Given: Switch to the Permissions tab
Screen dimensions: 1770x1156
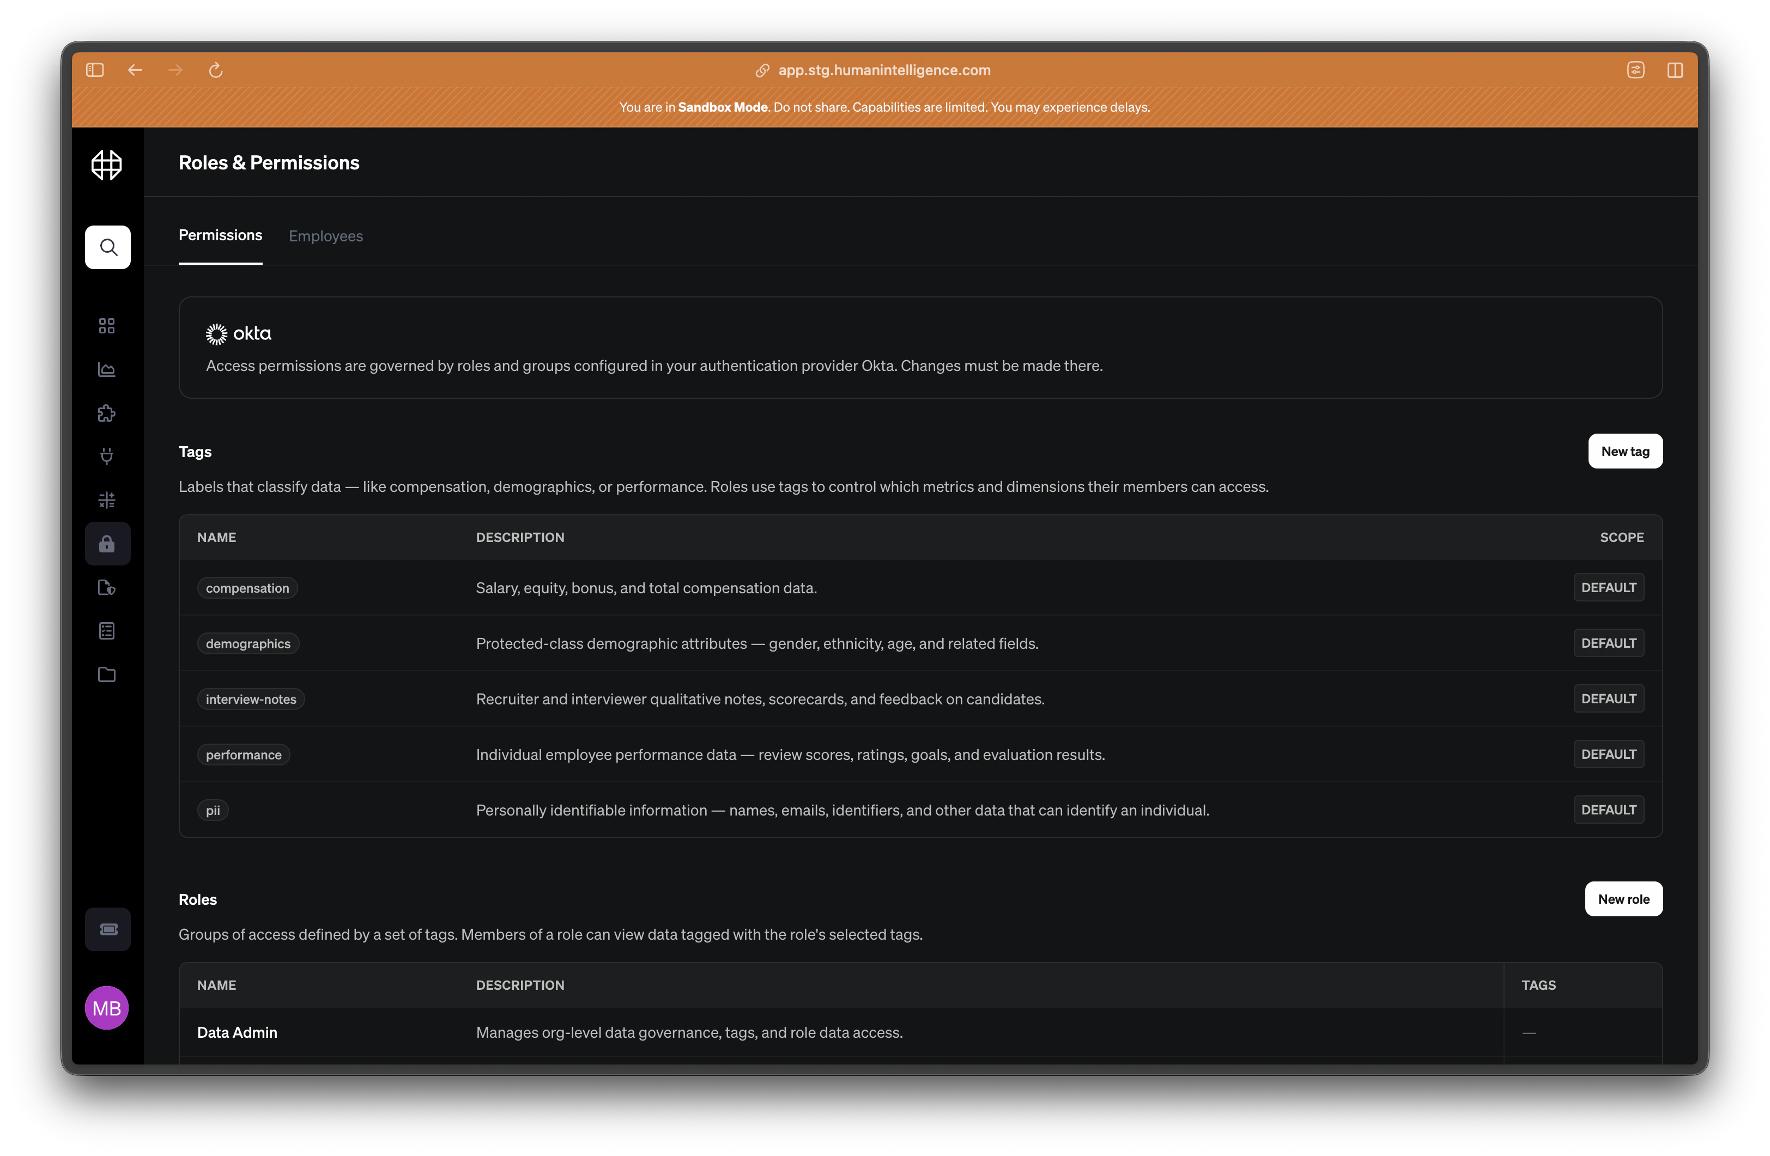Looking at the screenshot, I should [x=220, y=235].
